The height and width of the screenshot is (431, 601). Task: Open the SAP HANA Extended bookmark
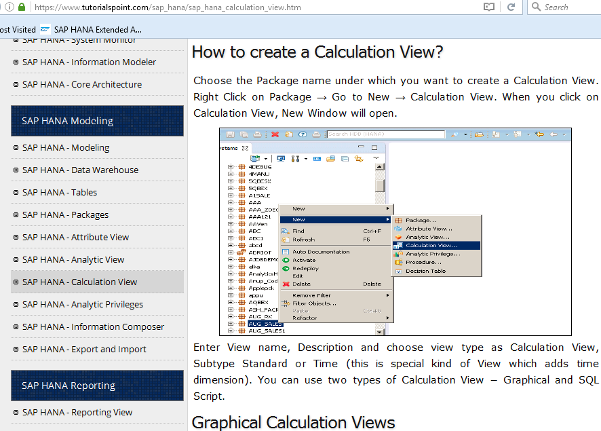coord(91,29)
